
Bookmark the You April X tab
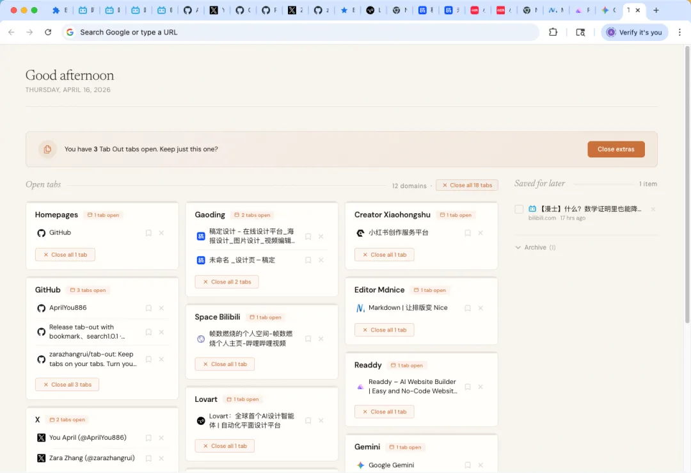point(148,438)
